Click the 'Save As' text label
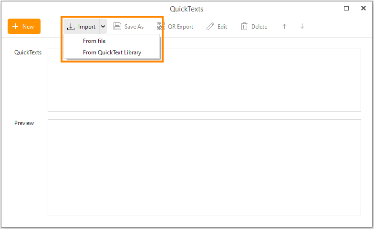Image resolution: width=374 pixels, height=229 pixels. 134,27
